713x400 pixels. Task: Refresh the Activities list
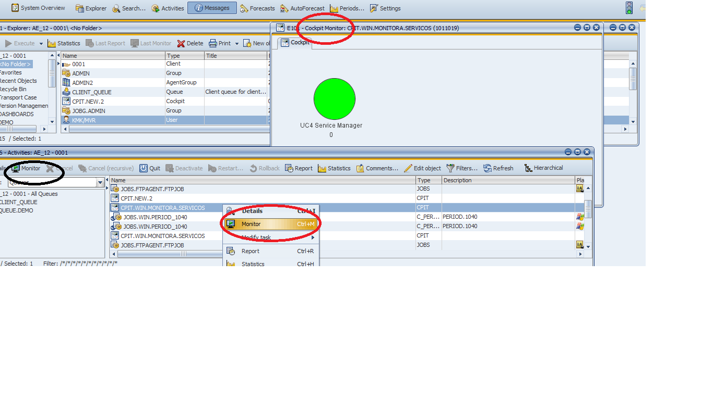tap(498, 168)
